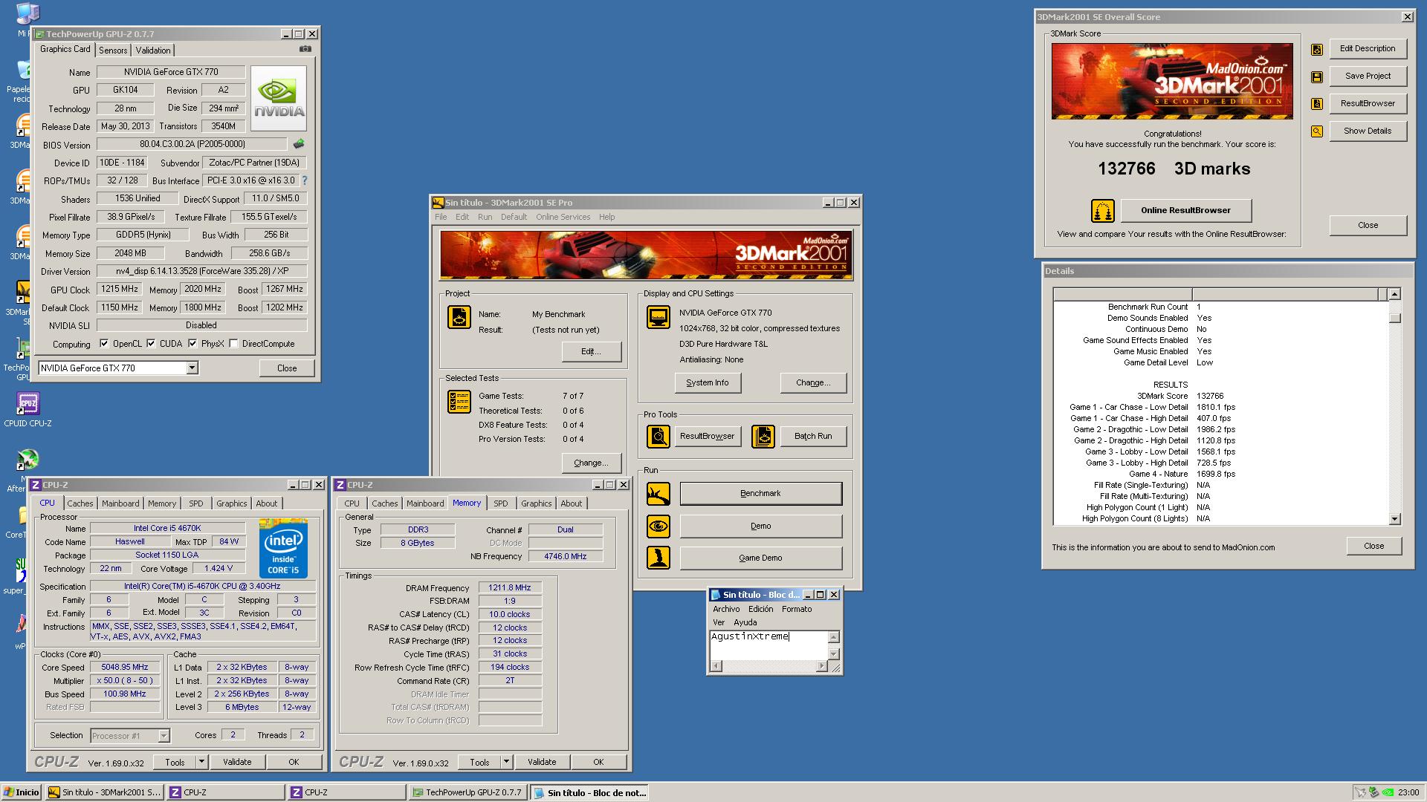This screenshot has height=802, width=1427.
Task: Click the Display and CPU Settings monitor icon
Action: pos(659,317)
